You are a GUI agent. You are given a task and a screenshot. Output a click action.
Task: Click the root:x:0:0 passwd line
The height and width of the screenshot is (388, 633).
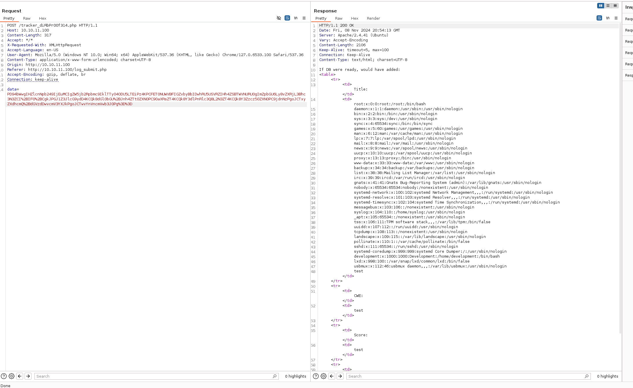click(x=390, y=104)
